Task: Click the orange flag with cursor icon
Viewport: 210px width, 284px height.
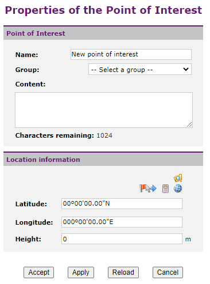Action: (145, 188)
